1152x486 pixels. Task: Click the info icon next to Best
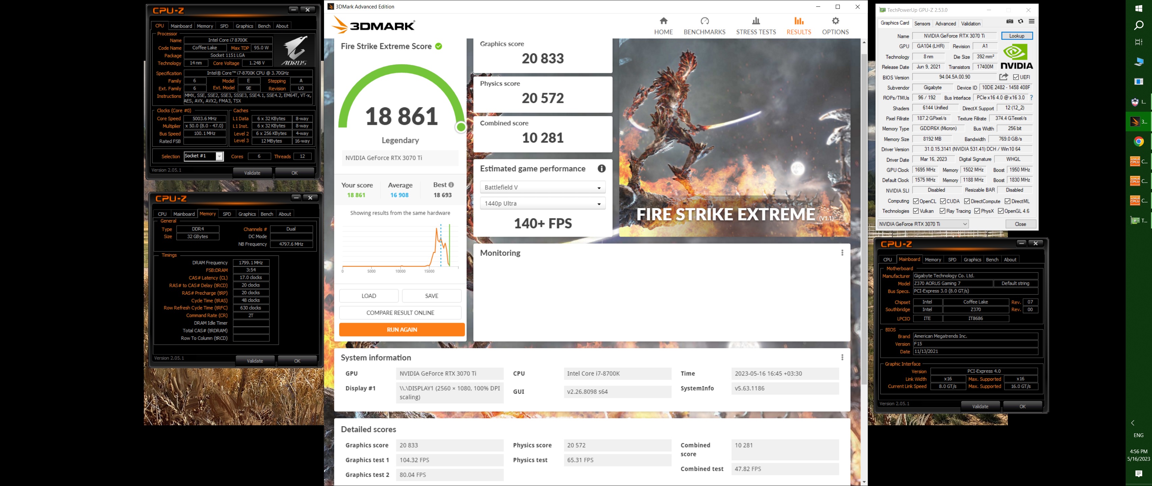(x=451, y=185)
